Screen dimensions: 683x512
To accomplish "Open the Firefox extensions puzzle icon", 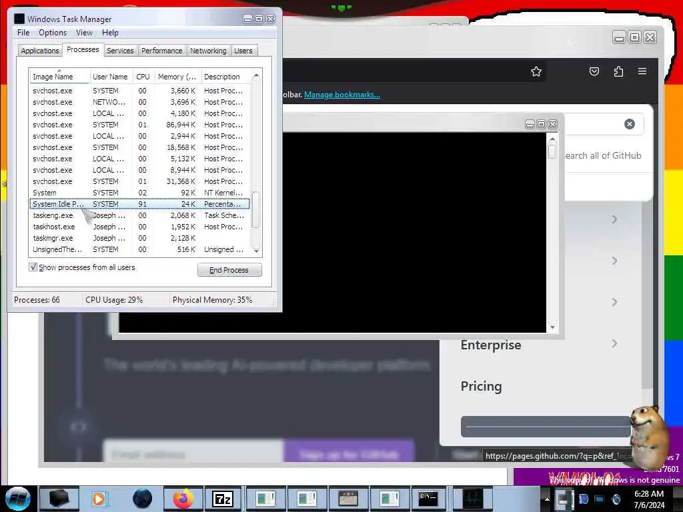I will click(x=618, y=71).
